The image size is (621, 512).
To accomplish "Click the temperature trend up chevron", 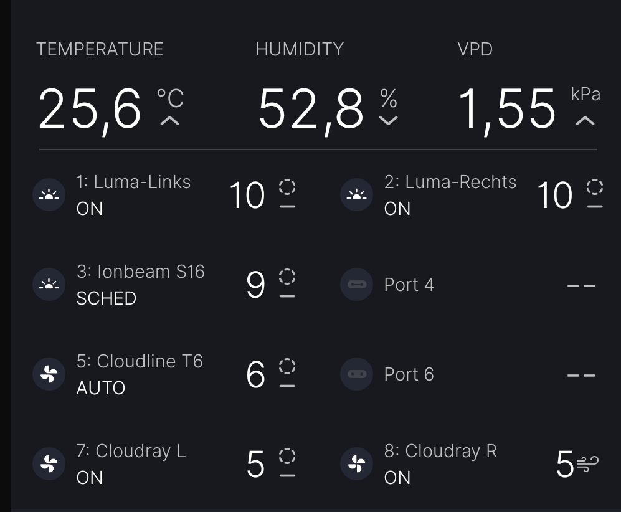I will [169, 121].
